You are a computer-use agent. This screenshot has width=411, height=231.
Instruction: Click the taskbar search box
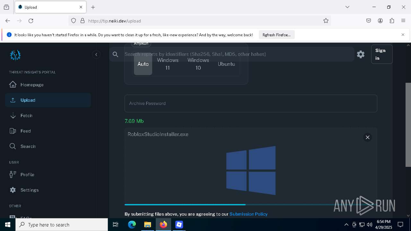tap(62, 225)
